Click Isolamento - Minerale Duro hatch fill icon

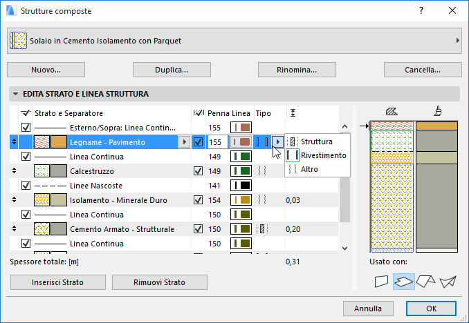42,200
